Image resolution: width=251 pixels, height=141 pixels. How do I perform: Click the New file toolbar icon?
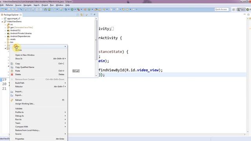click(x=3, y=9)
